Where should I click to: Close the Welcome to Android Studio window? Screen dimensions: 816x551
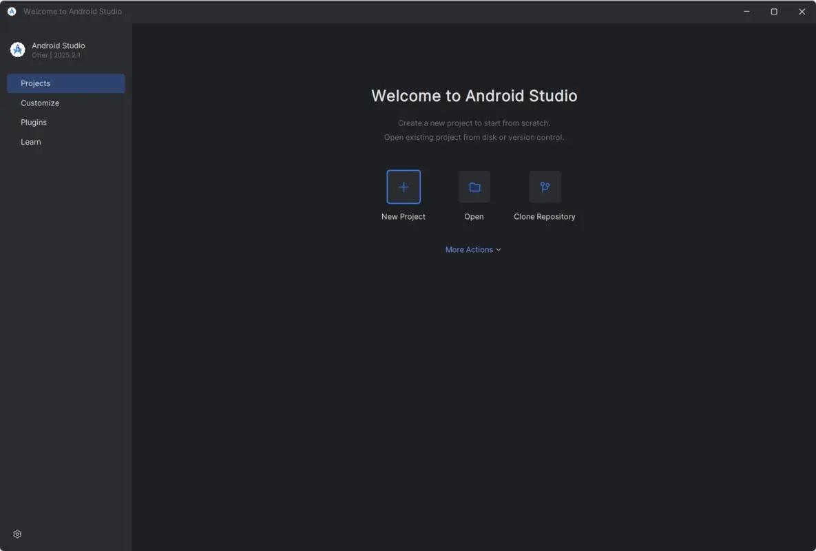pos(802,11)
